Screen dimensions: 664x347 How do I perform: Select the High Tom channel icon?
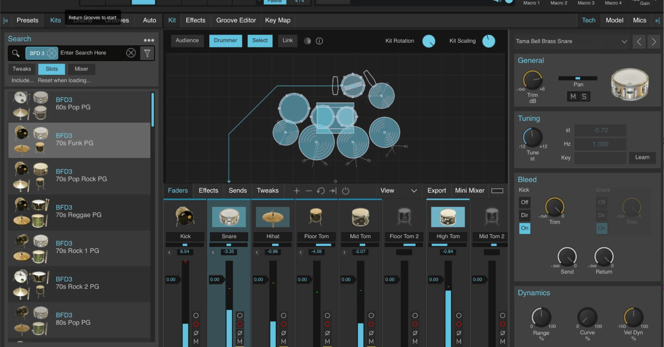tap(448, 217)
